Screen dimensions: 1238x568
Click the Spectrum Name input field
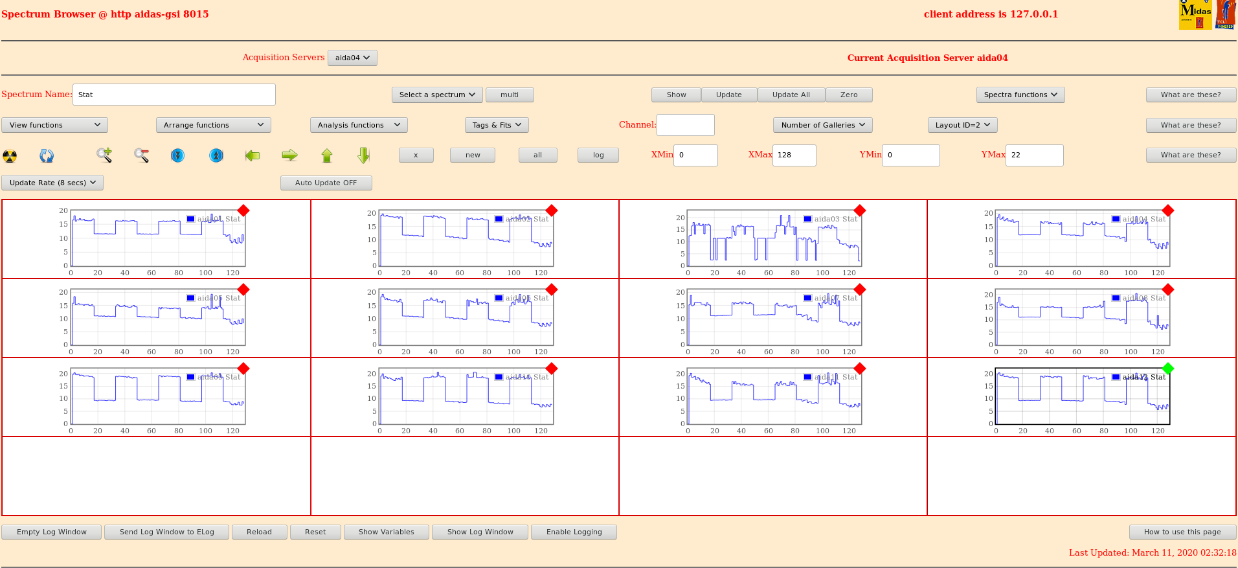[174, 95]
